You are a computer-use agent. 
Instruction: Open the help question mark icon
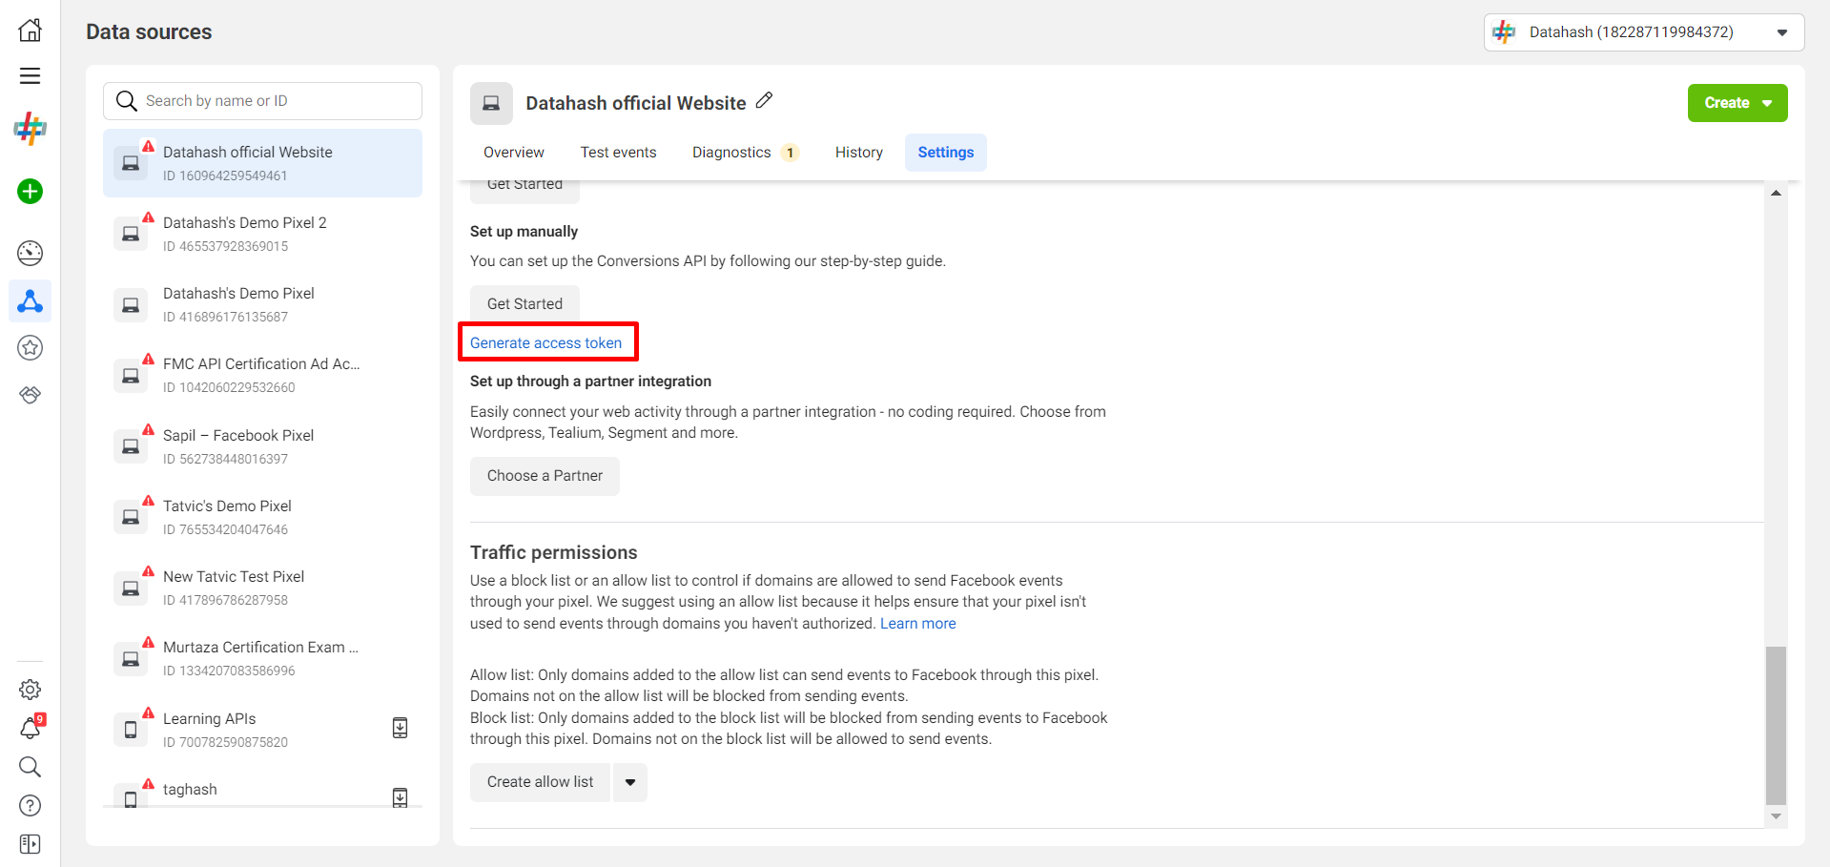[31, 806]
